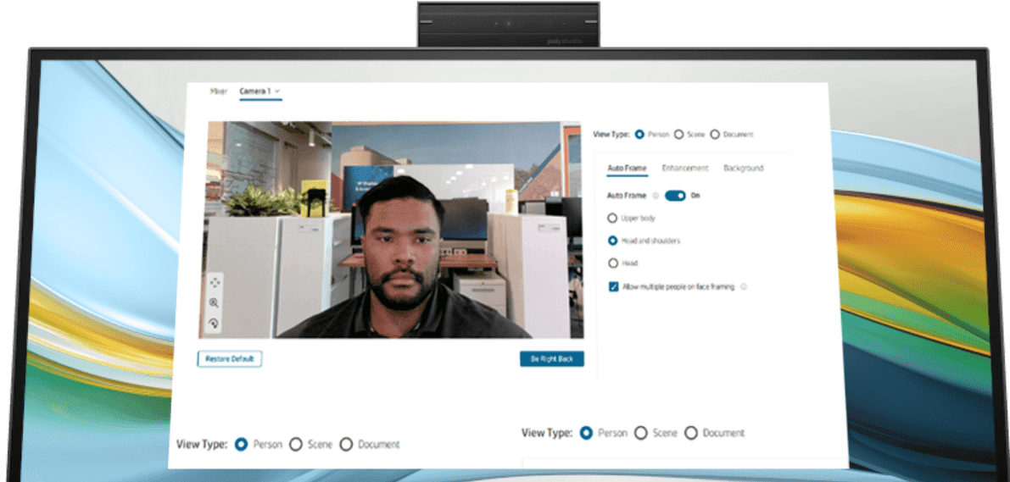
Task: Click info icon beside Allow multiple people option
Action: (x=744, y=287)
